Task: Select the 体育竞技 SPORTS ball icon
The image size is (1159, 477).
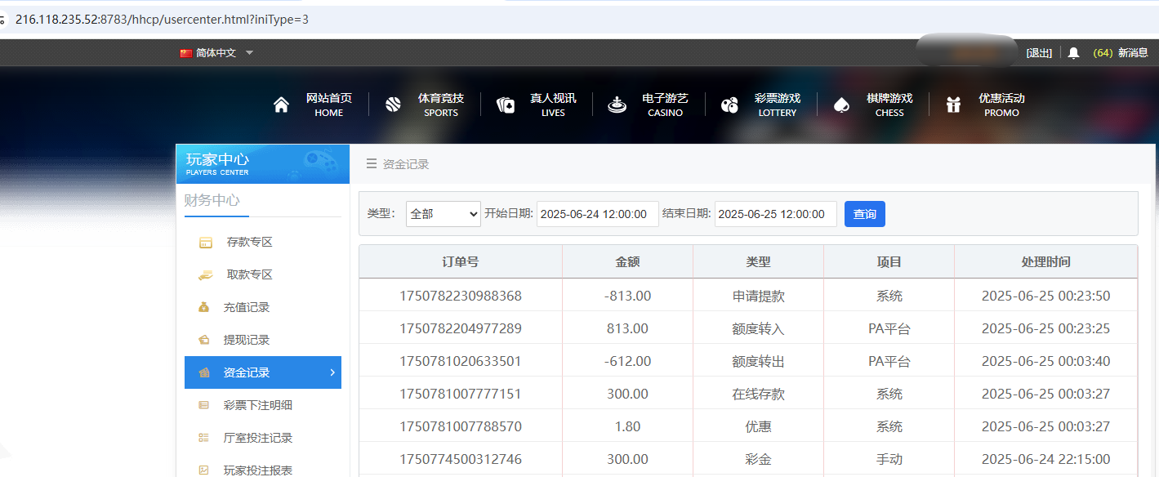Action: [x=394, y=104]
